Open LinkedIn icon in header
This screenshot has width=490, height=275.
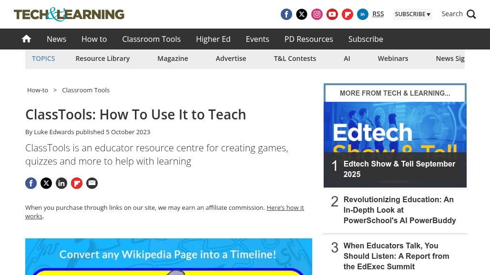click(x=363, y=14)
